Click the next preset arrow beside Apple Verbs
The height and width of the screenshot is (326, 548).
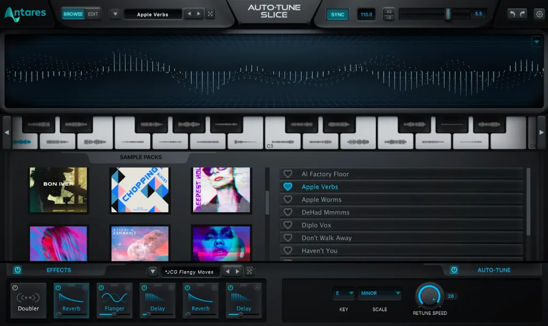(x=199, y=14)
